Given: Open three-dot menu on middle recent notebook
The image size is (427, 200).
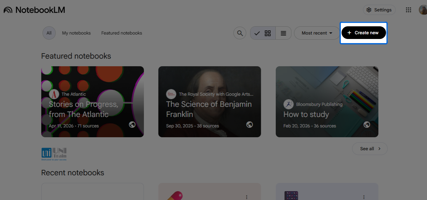Looking at the screenshot, I should tap(247, 197).
